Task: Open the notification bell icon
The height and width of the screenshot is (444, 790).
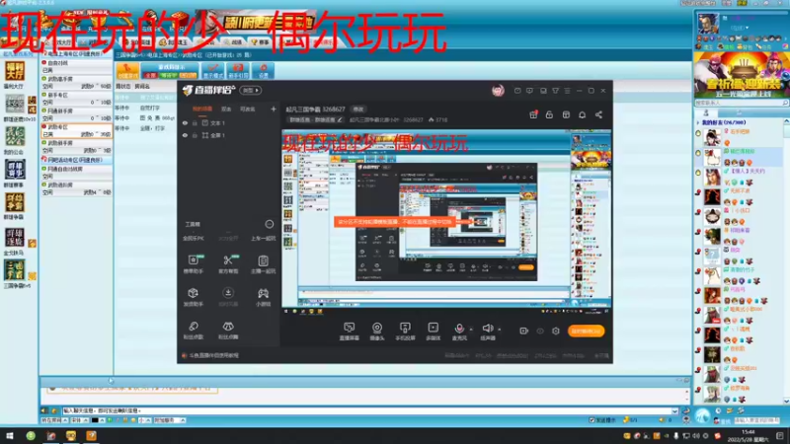Action: 582,114
